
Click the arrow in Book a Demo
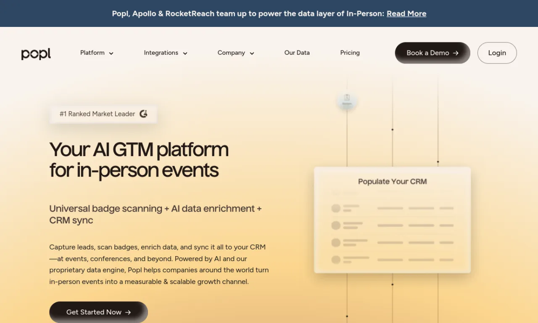click(x=456, y=53)
